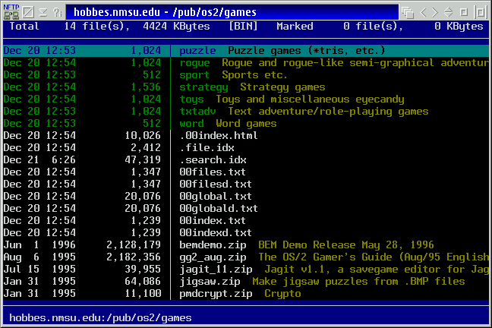
Task: Click the hobbes.nmsu.edu path status bar
Action: pyautogui.click(x=100, y=317)
